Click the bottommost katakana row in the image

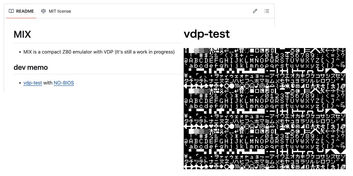[264, 162]
